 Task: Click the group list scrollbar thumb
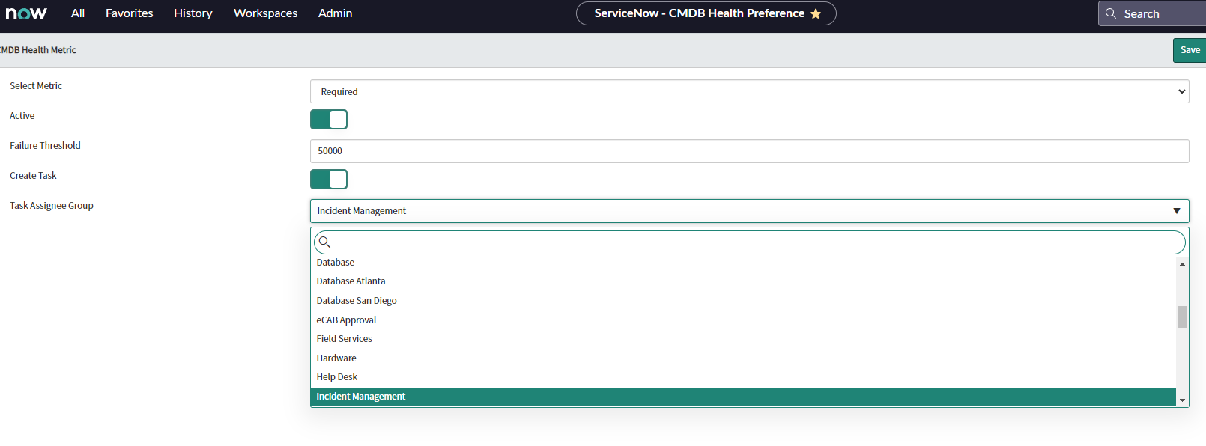coord(1182,317)
